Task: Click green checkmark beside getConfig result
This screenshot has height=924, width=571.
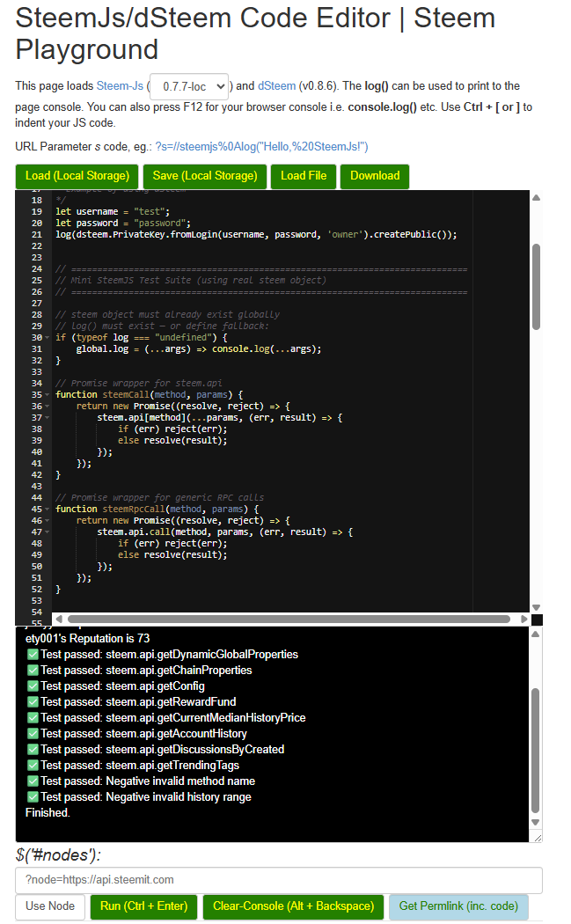Action: tap(33, 686)
